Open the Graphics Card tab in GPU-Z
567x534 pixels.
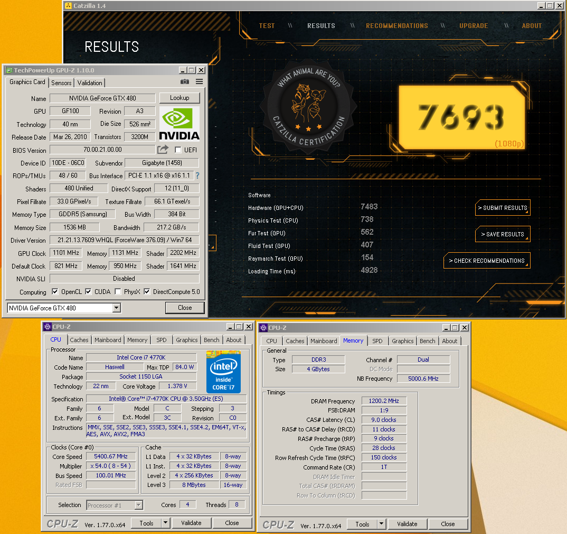coord(27,82)
